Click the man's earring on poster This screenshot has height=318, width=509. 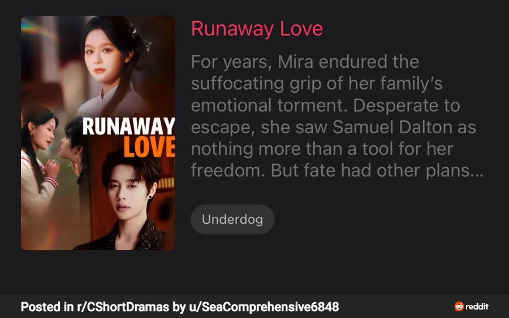[150, 197]
